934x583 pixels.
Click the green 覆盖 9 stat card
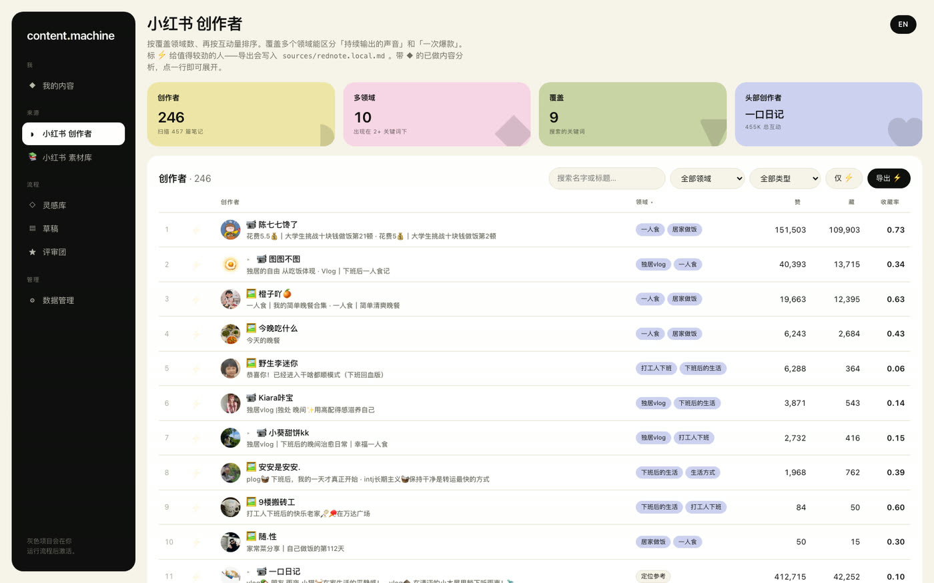click(632, 114)
